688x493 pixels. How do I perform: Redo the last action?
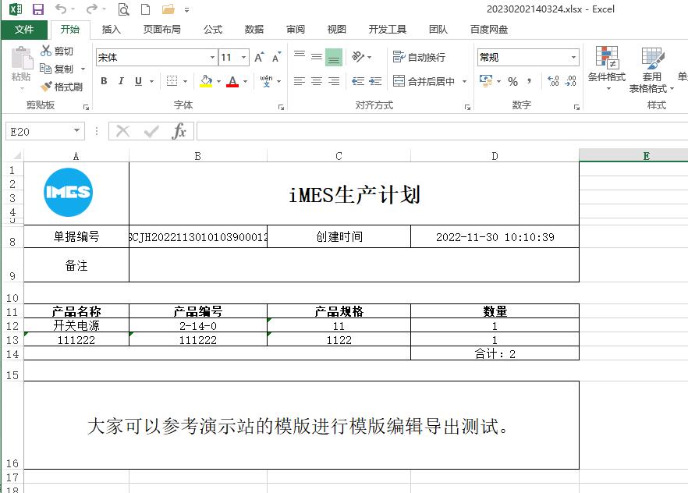point(92,9)
